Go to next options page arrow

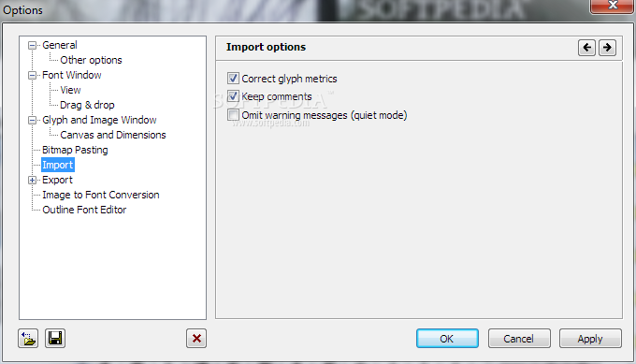(607, 48)
